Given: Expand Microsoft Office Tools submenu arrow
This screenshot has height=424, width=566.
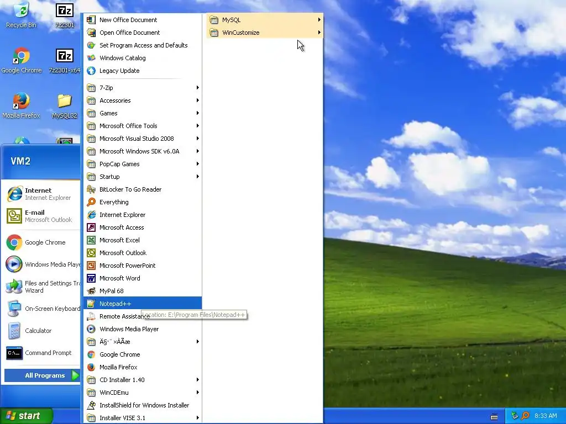Looking at the screenshot, I should [x=197, y=126].
